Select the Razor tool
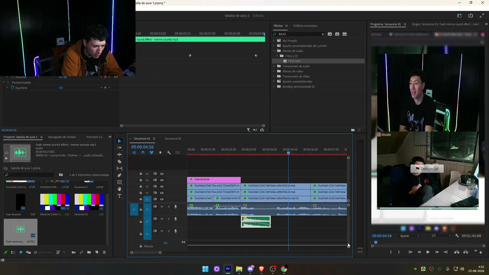Screen dimensions: 489x275 [119, 161]
